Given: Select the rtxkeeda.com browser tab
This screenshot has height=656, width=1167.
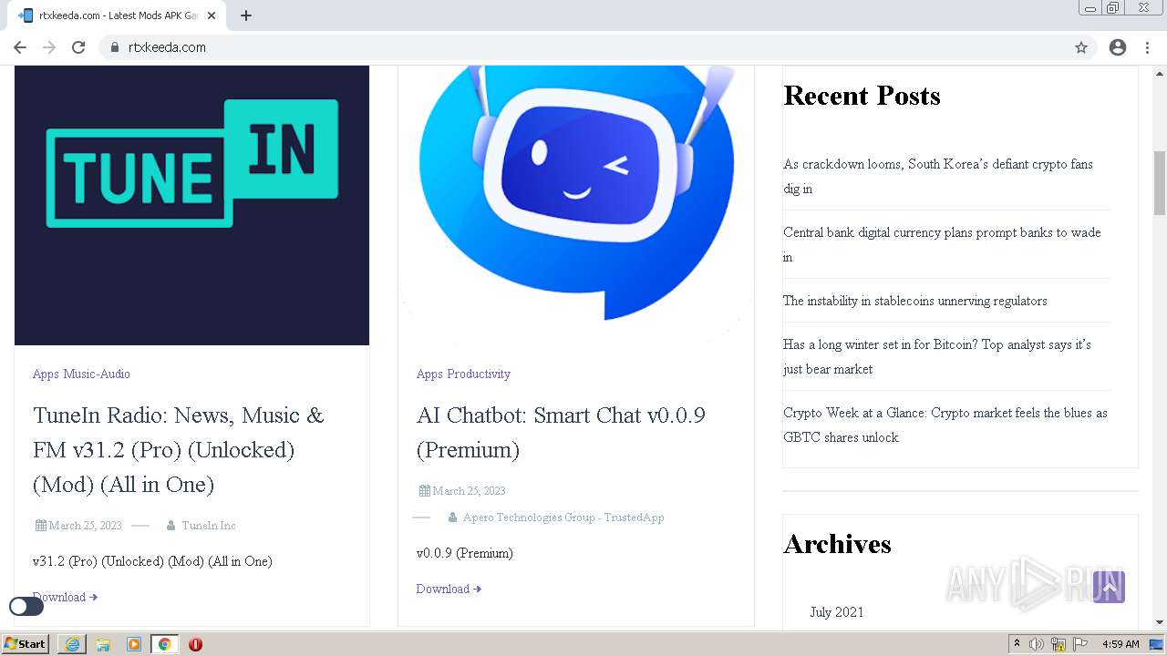Looking at the screenshot, I should pyautogui.click(x=117, y=15).
